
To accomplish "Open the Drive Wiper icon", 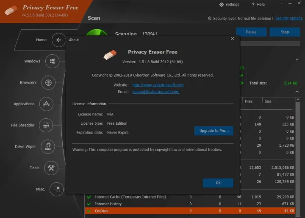I will pos(47,146).
